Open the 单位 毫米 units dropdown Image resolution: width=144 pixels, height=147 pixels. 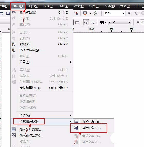click(x=120, y=22)
